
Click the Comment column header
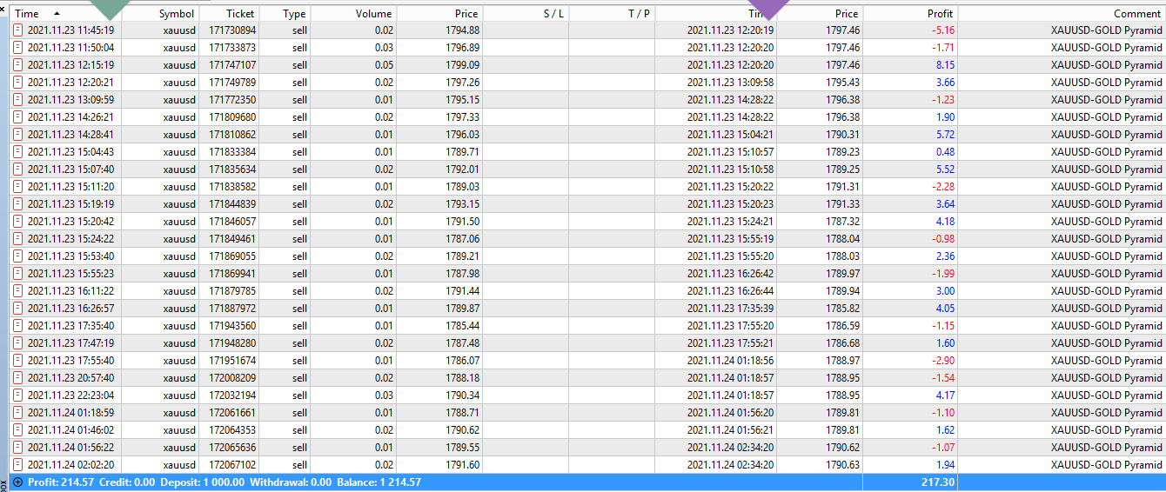click(1136, 14)
